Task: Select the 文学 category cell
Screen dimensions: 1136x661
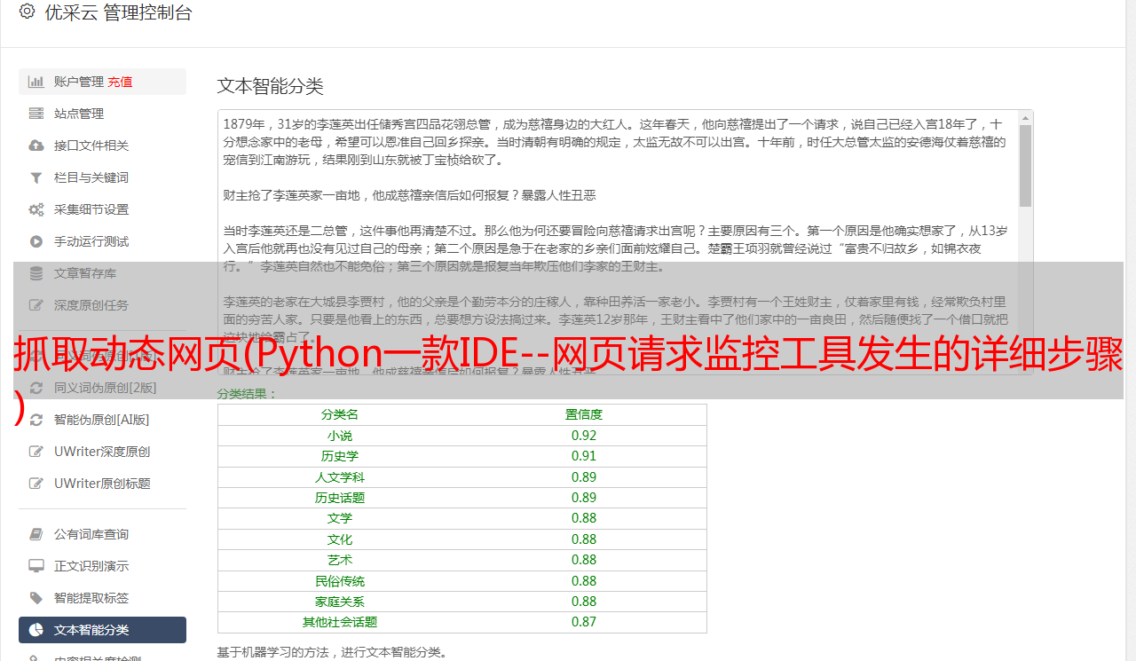Action: click(340, 518)
